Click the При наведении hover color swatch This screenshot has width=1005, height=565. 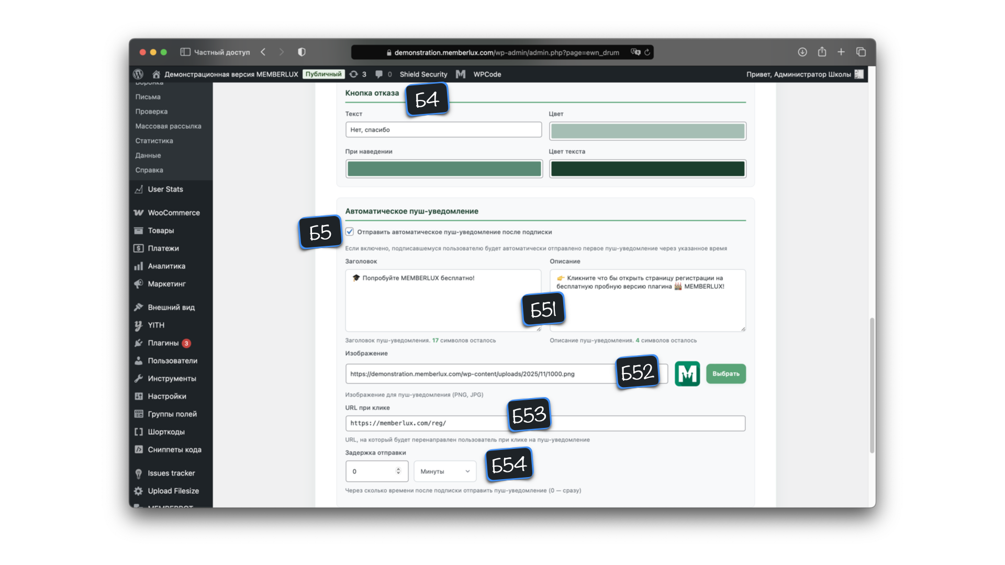point(444,169)
